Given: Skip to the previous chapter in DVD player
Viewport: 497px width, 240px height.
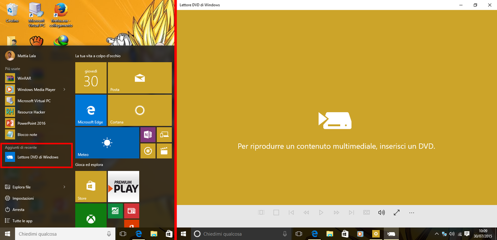Looking at the screenshot, I should tap(291, 213).
